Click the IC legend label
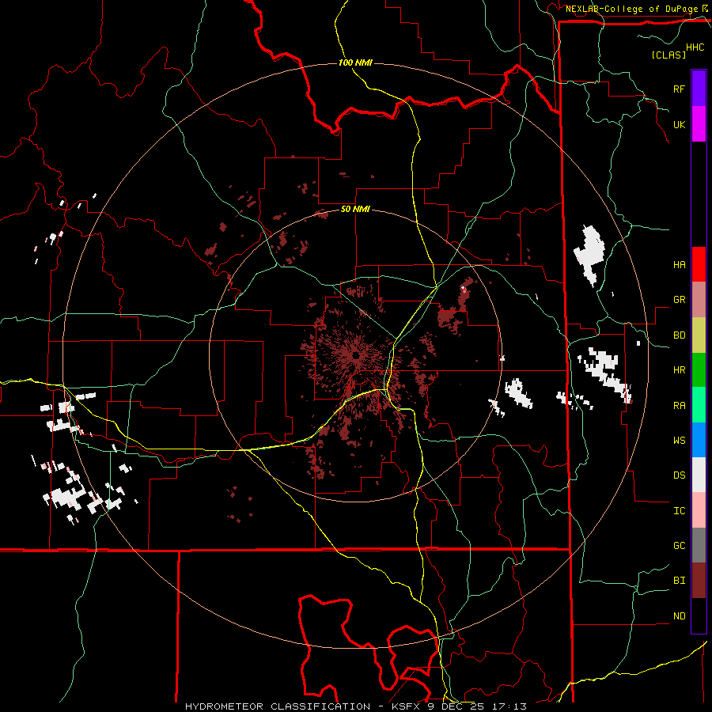This screenshot has width=712, height=712. pyautogui.click(x=679, y=510)
